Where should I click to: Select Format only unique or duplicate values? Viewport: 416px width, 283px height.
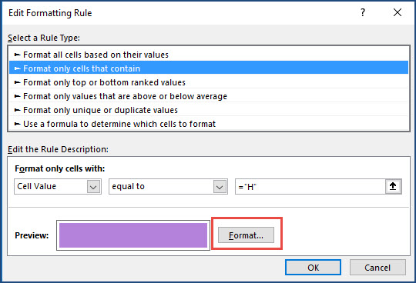[209, 110]
